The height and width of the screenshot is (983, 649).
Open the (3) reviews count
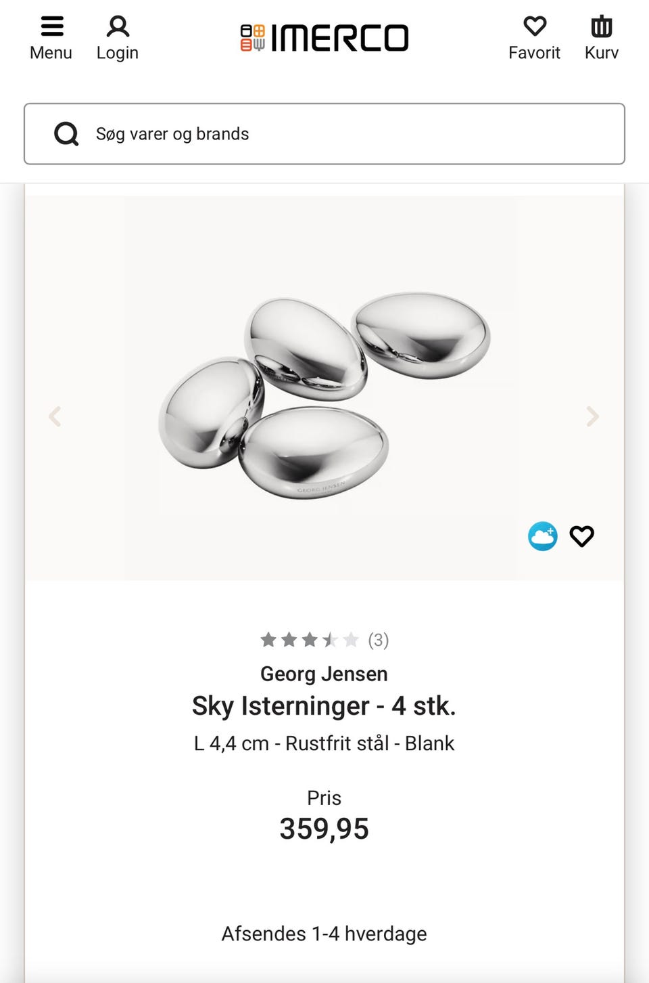379,640
